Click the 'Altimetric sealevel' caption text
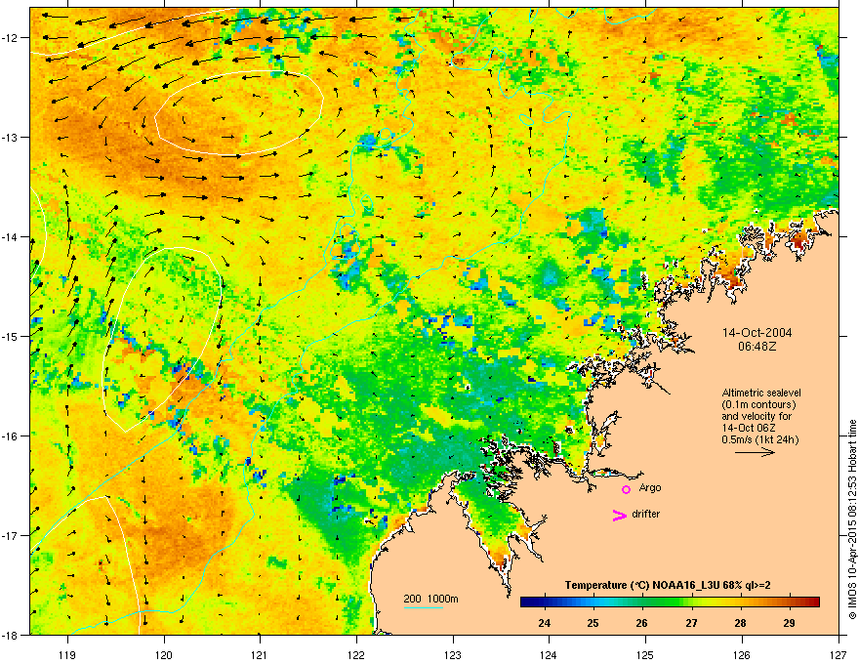Image resolution: width=859 pixels, height=664 pixels. tap(761, 393)
